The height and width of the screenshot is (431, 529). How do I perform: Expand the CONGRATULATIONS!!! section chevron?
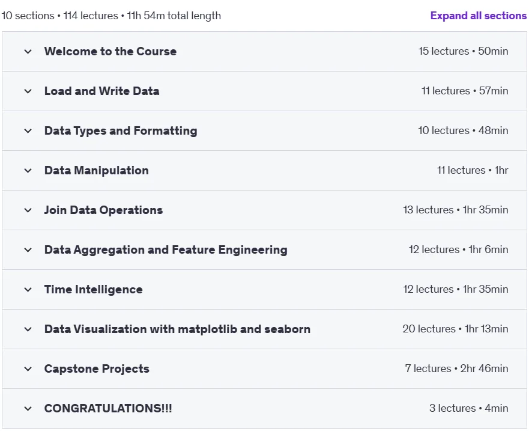28,409
